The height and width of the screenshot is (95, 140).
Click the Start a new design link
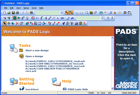[37, 50]
